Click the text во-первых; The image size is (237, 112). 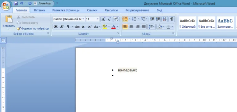pyautogui.click(x=127, y=70)
